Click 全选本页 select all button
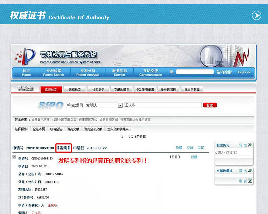 point(39,129)
